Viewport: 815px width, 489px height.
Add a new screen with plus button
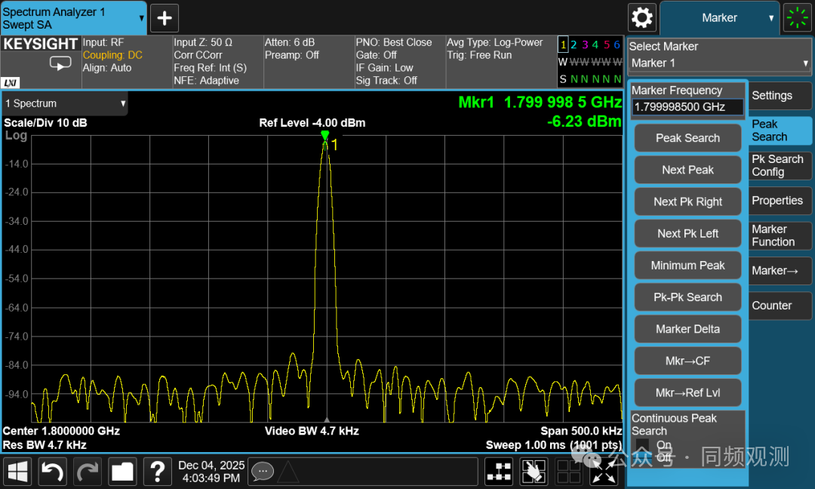(x=165, y=17)
